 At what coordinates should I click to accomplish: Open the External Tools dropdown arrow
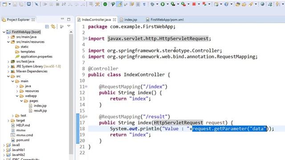point(188,4)
